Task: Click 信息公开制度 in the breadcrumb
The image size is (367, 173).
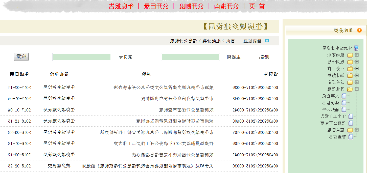Action: tap(183, 41)
